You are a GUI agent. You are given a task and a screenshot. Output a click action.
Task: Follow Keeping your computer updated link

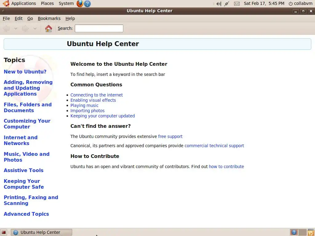(x=102, y=116)
